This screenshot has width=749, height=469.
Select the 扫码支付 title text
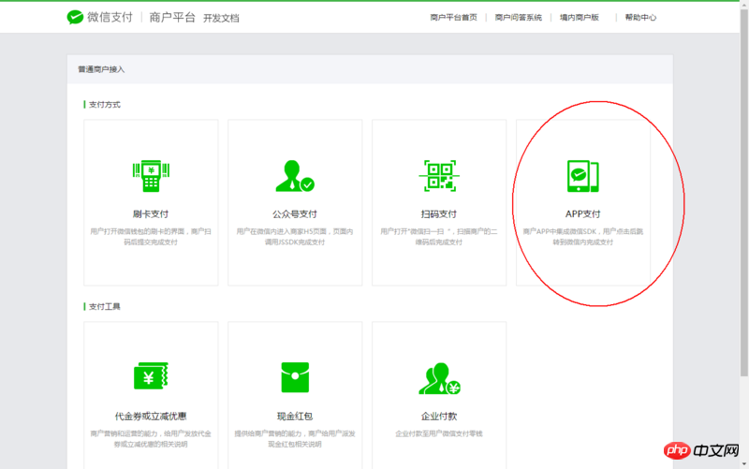click(x=438, y=213)
